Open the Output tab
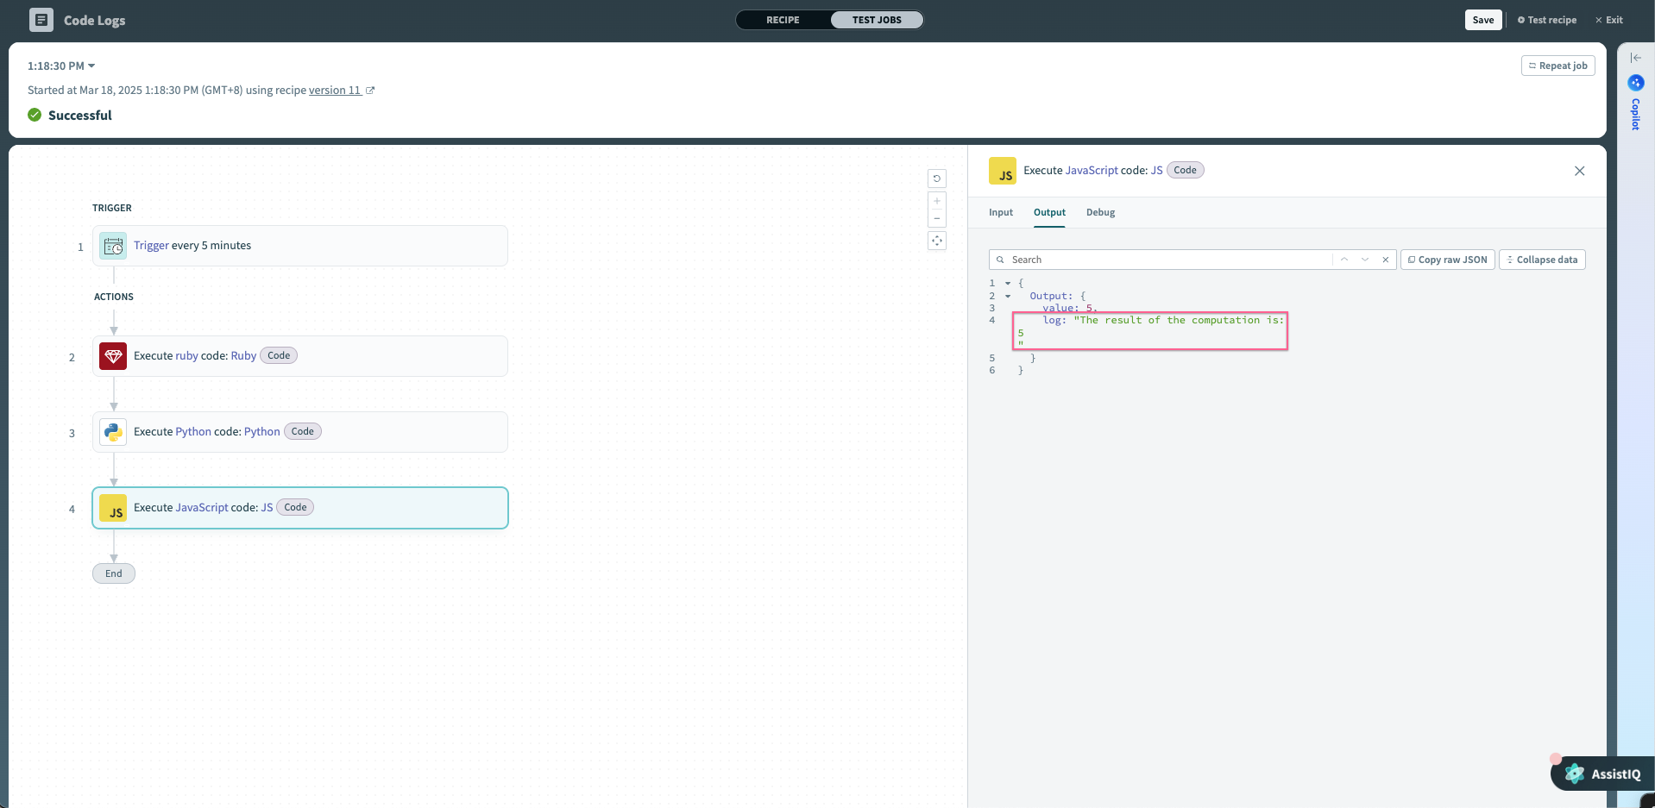The height and width of the screenshot is (808, 1655). (x=1049, y=212)
